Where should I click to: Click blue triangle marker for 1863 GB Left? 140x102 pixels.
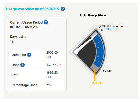click(x=102, y=30)
